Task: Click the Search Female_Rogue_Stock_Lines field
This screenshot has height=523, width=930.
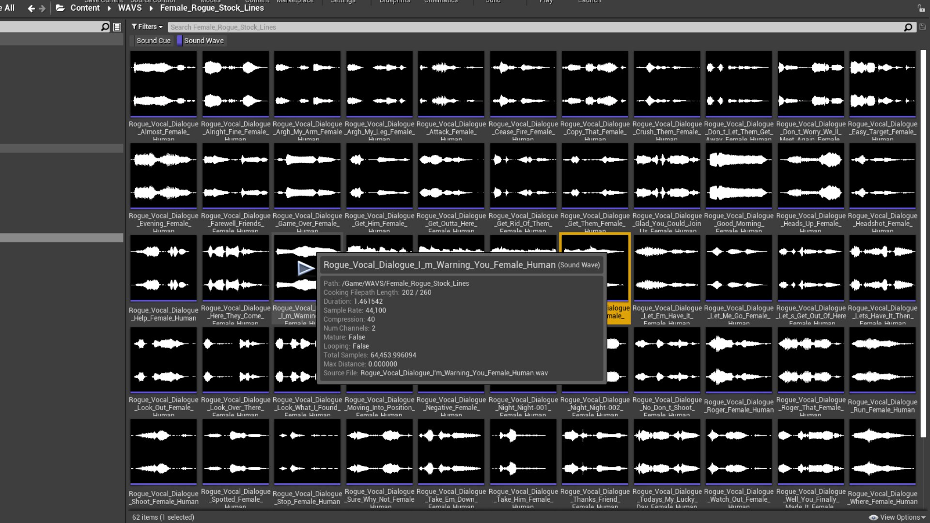Action: point(533,27)
